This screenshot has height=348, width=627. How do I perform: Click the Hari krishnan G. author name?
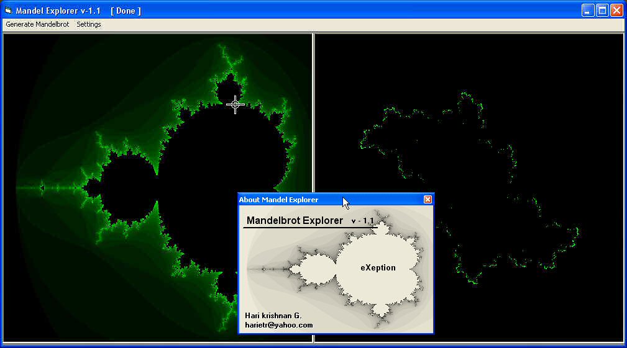[273, 316]
